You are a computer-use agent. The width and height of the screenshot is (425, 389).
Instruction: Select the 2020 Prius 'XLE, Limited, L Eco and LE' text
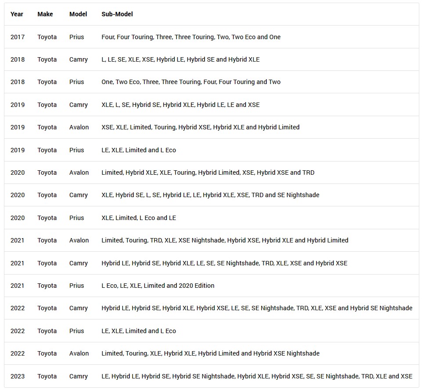coord(138,218)
